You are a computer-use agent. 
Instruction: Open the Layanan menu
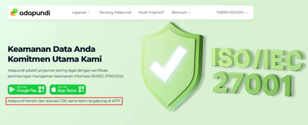(81, 12)
